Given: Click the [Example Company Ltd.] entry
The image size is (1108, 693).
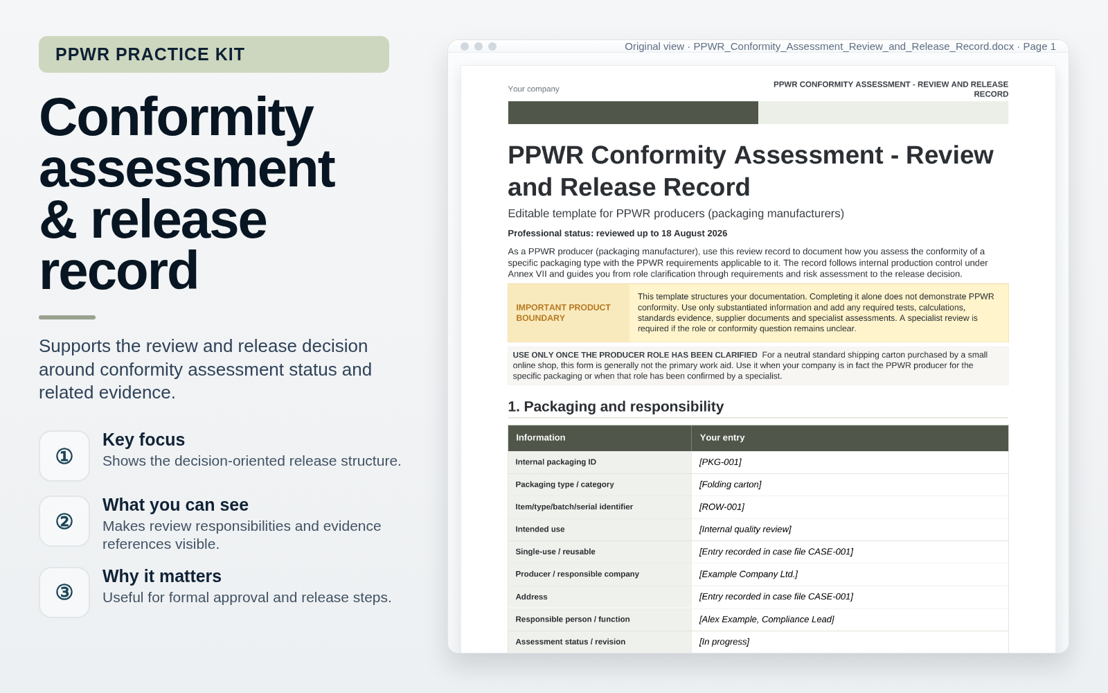Looking at the screenshot, I should click(850, 574).
